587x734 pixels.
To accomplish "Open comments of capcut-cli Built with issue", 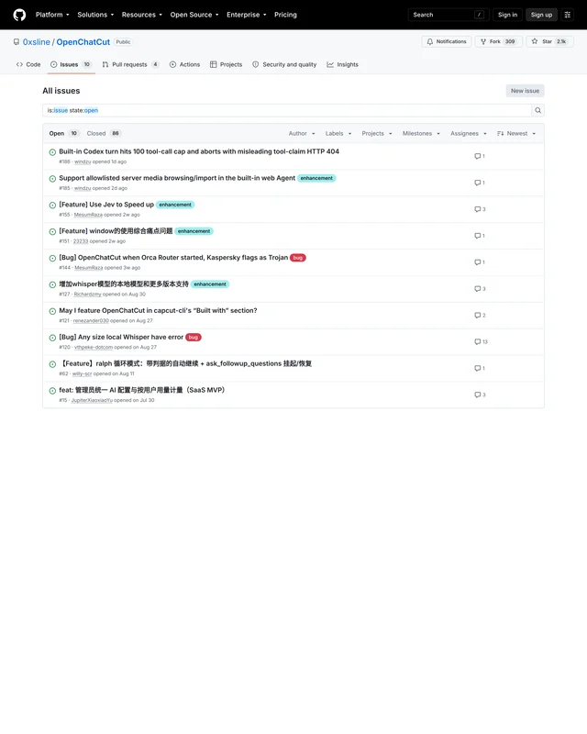I will tap(480, 316).
